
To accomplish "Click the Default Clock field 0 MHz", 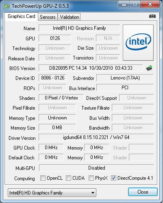I will pyautogui.click(x=51, y=157).
